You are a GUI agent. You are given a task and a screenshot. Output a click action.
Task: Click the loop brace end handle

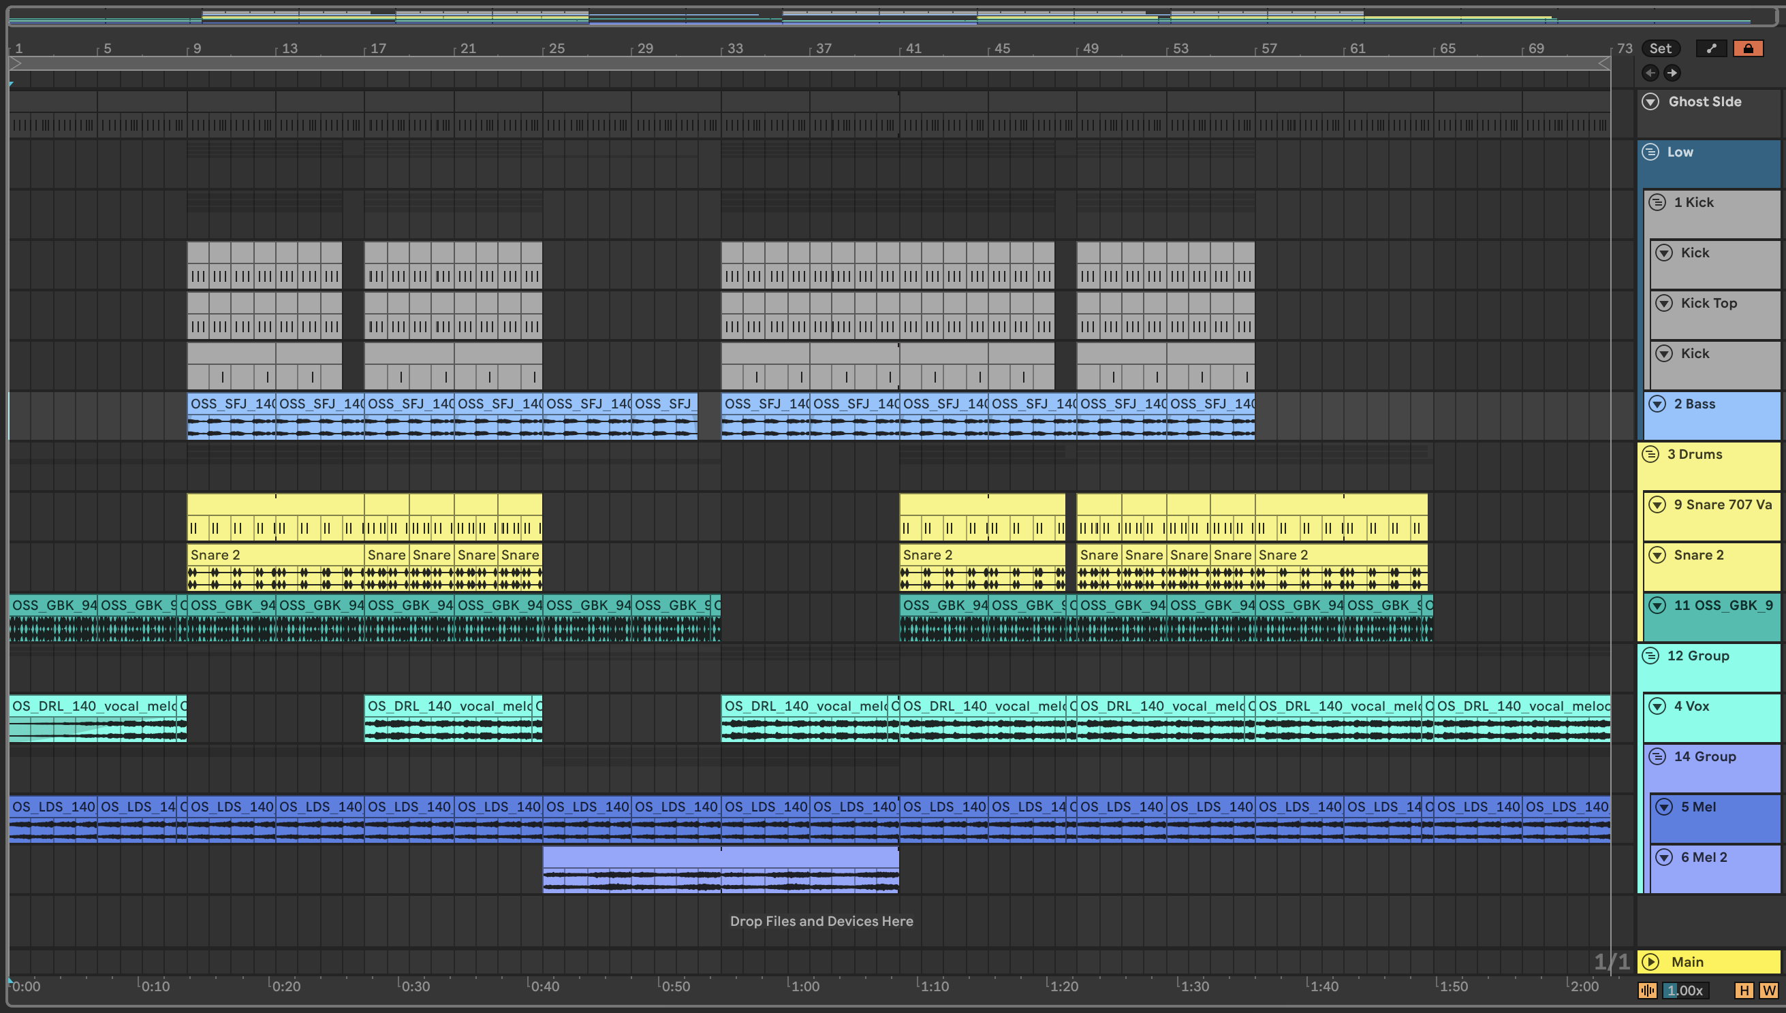[x=1604, y=63]
